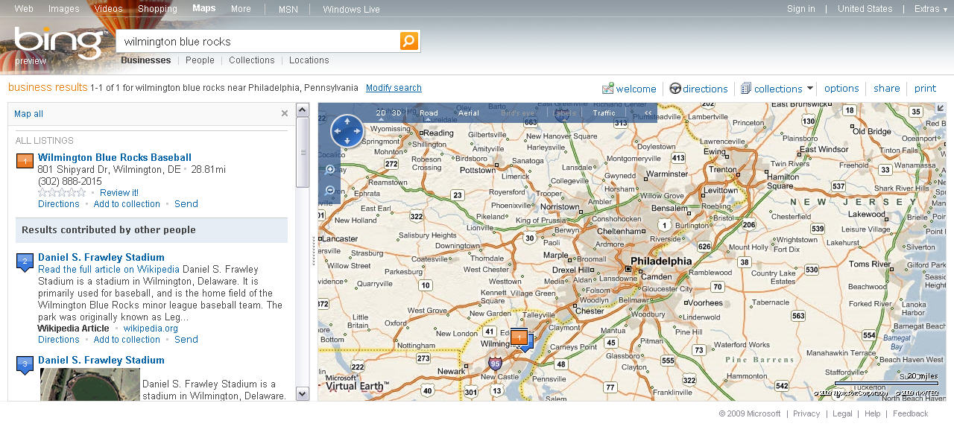Go to Images in top navigation
The image size is (954, 444).
tap(64, 9)
